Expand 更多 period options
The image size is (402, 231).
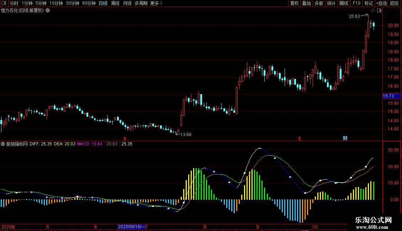tap(156, 3)
